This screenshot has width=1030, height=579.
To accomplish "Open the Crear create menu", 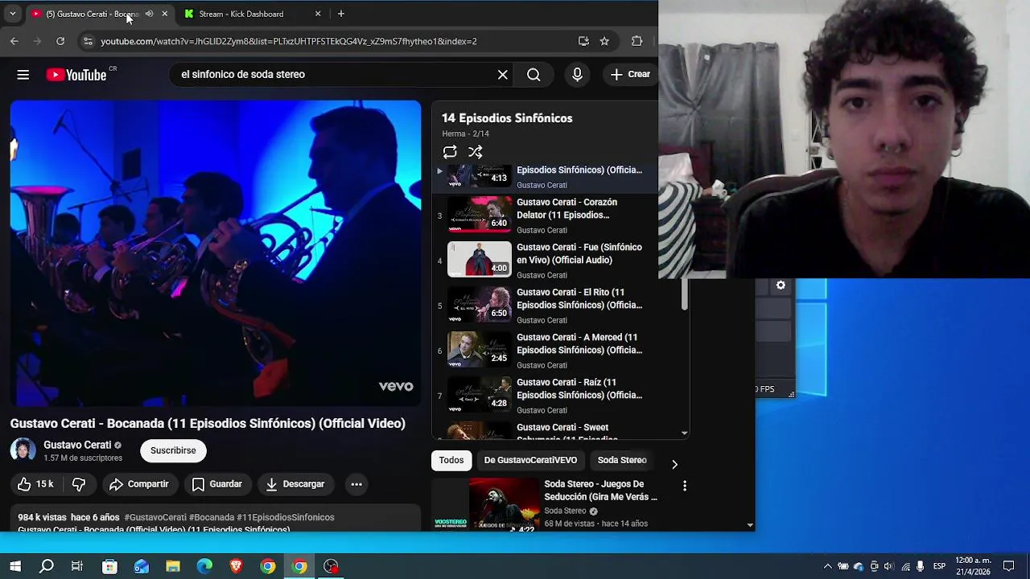I will point(631,74).
